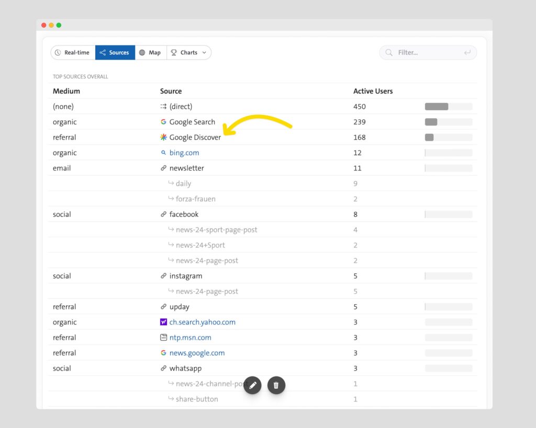Open the bing.com source link

pyautogui.click(x=184, y=153)
